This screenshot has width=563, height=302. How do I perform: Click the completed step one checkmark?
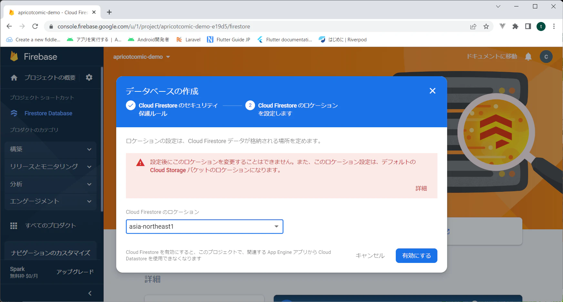coord(131,106)
